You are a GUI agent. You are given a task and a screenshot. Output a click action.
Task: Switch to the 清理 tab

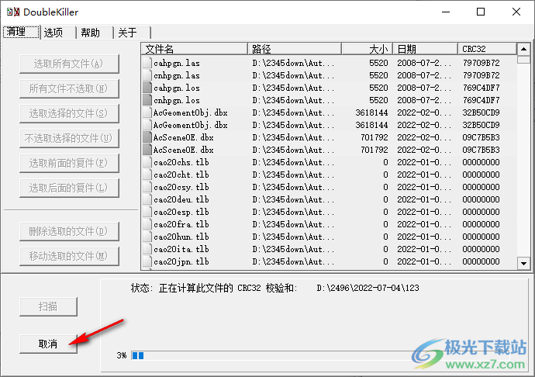[21, 32]
